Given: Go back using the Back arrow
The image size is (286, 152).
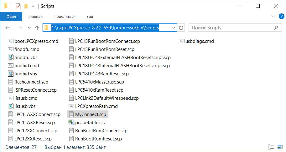Looking at the screenshot, I should point(8,28).
